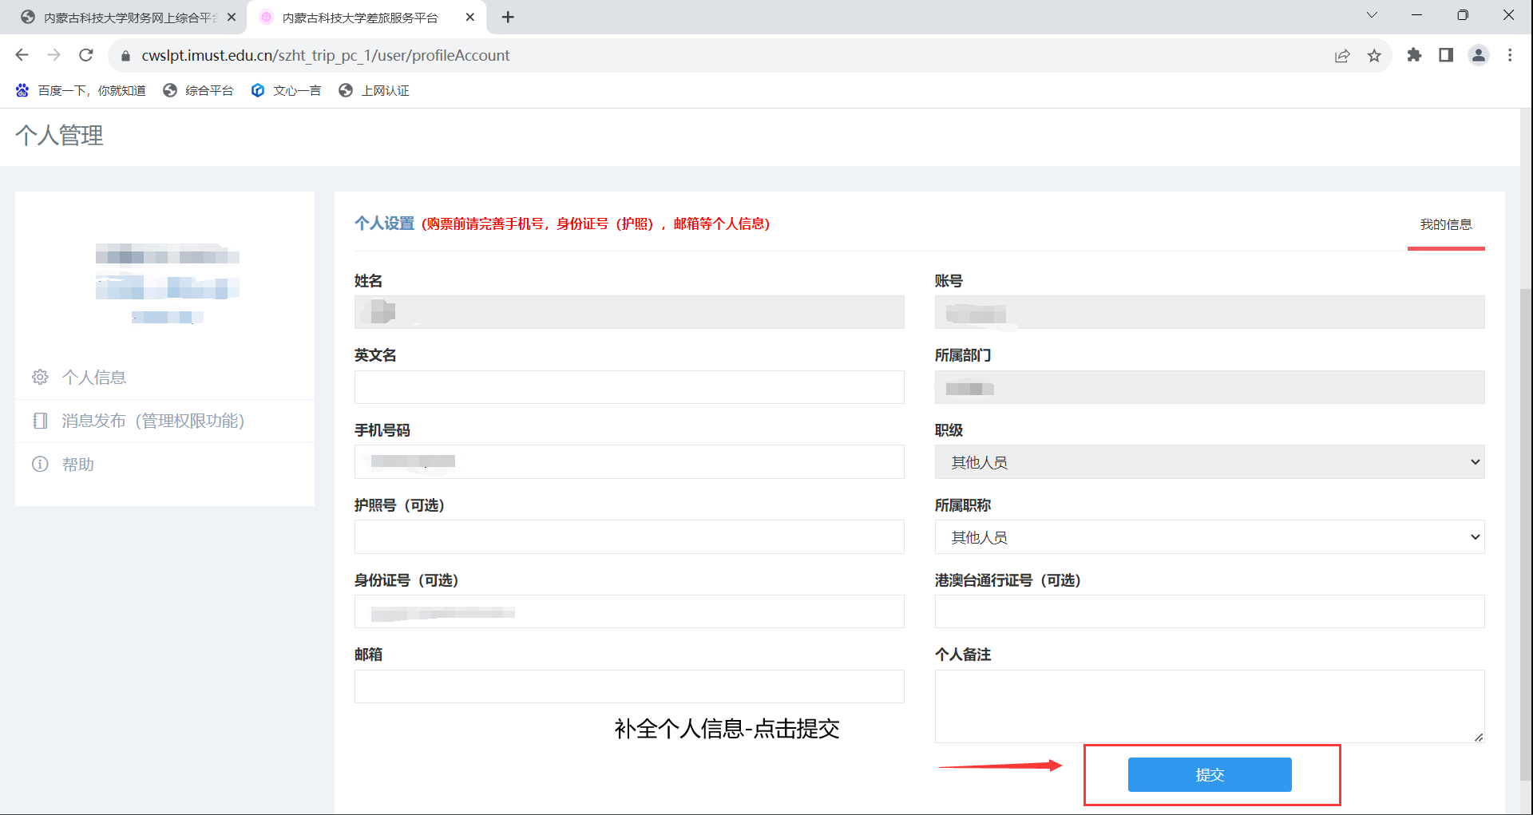
Task: Click the browser reload page icon
Action: [x=86, y=55]
